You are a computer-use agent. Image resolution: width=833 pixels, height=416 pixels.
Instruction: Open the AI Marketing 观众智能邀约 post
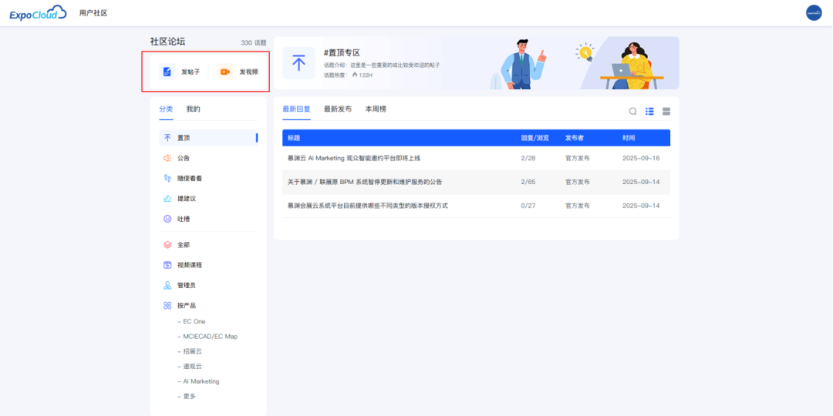353,158
